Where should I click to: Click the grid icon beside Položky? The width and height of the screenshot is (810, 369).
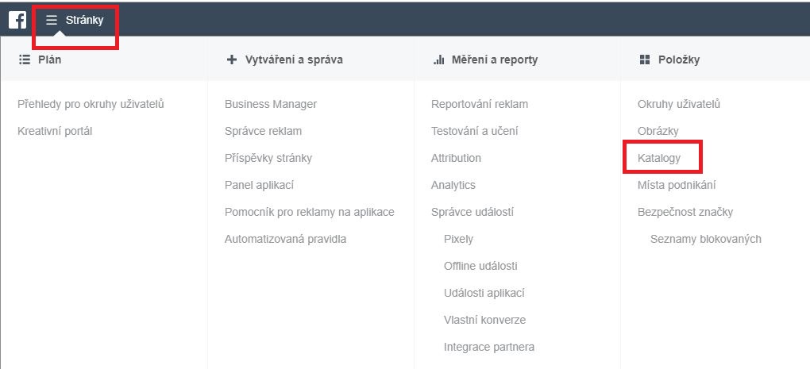click(x=645, y=60)
